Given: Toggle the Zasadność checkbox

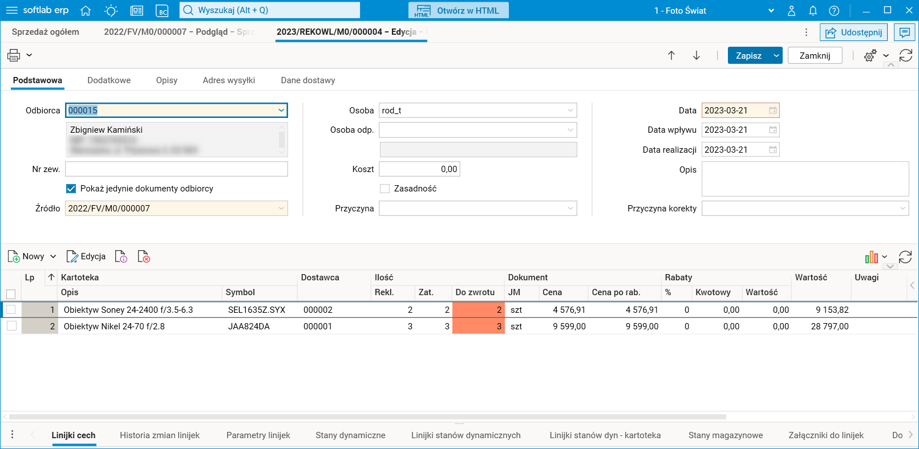Looking at the screenshot, I should pos(385,189).
